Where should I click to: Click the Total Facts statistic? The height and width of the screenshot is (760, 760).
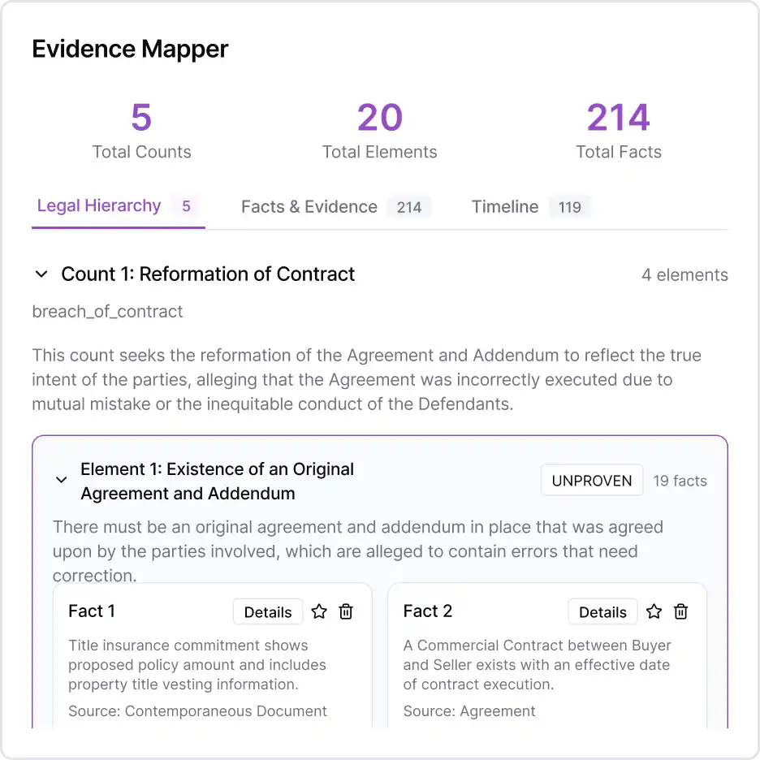point(619,130)
